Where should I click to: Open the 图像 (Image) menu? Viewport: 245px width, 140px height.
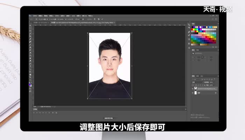(46, 16)
